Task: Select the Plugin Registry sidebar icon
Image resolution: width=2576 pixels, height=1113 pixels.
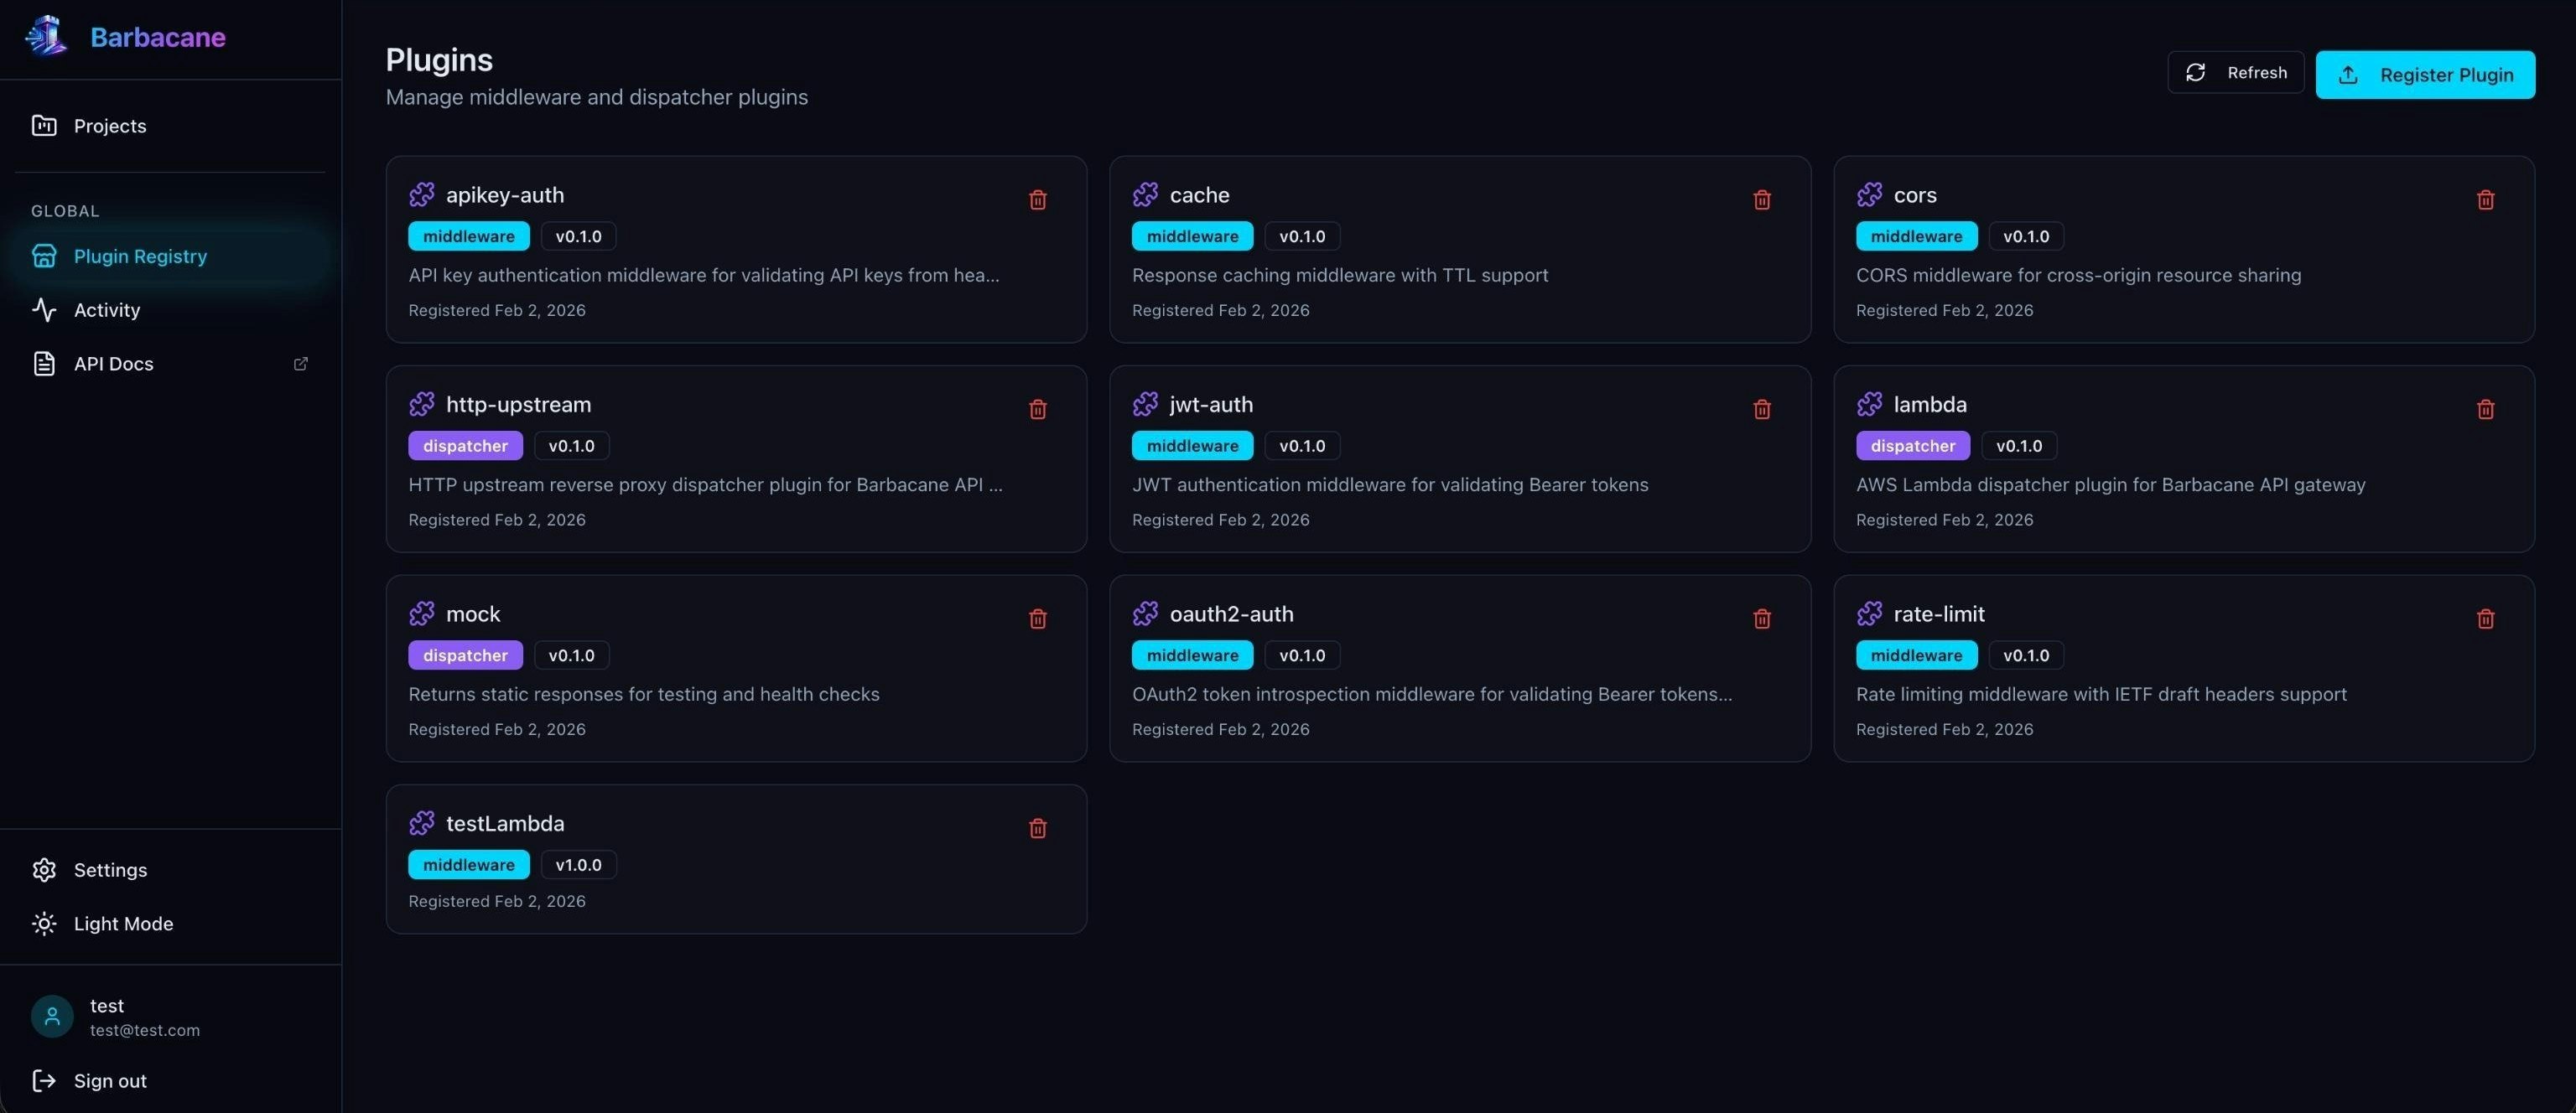Action: click(44, 256)
